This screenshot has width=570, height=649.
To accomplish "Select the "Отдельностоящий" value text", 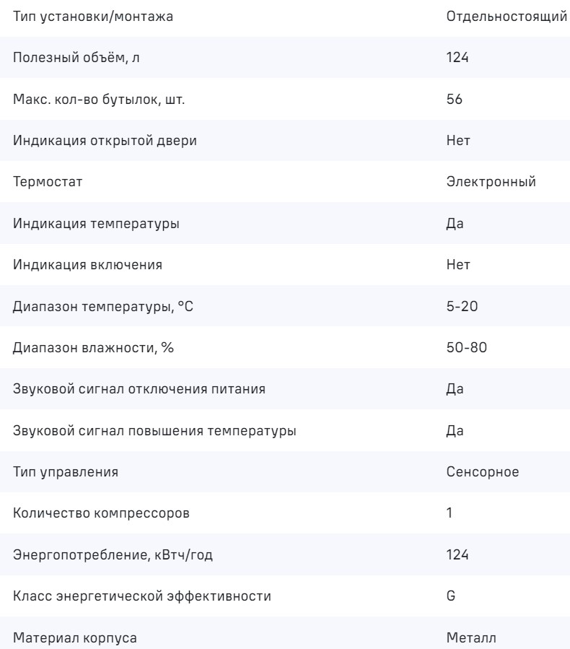I will [x=507, y=16].
